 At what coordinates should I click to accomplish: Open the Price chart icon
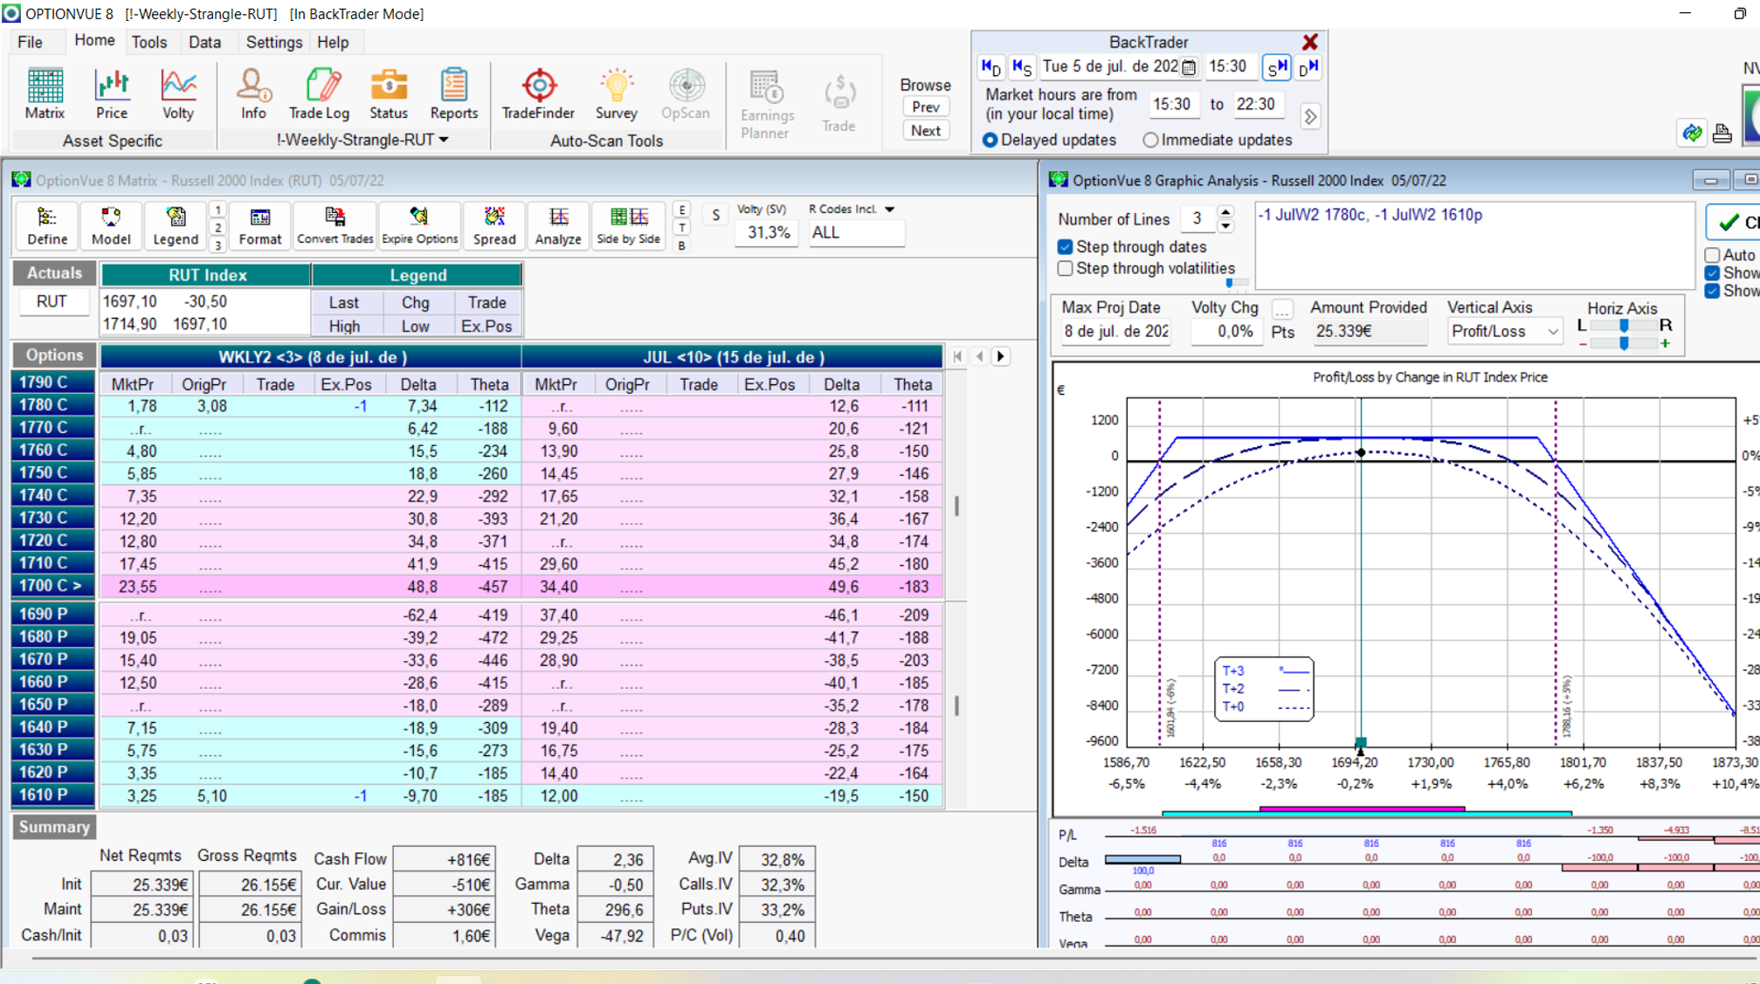112,93
